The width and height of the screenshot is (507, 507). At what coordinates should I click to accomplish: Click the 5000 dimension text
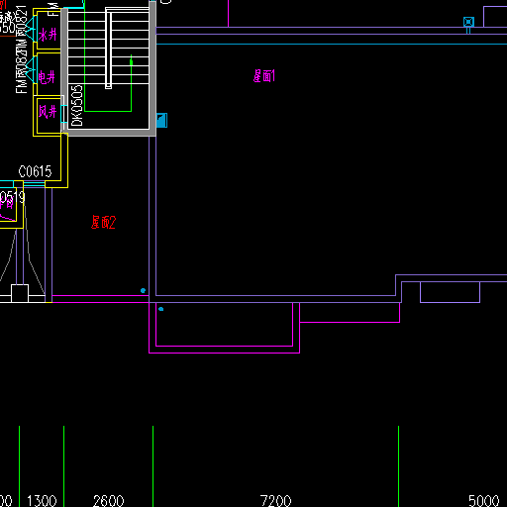tap(484, 501)
